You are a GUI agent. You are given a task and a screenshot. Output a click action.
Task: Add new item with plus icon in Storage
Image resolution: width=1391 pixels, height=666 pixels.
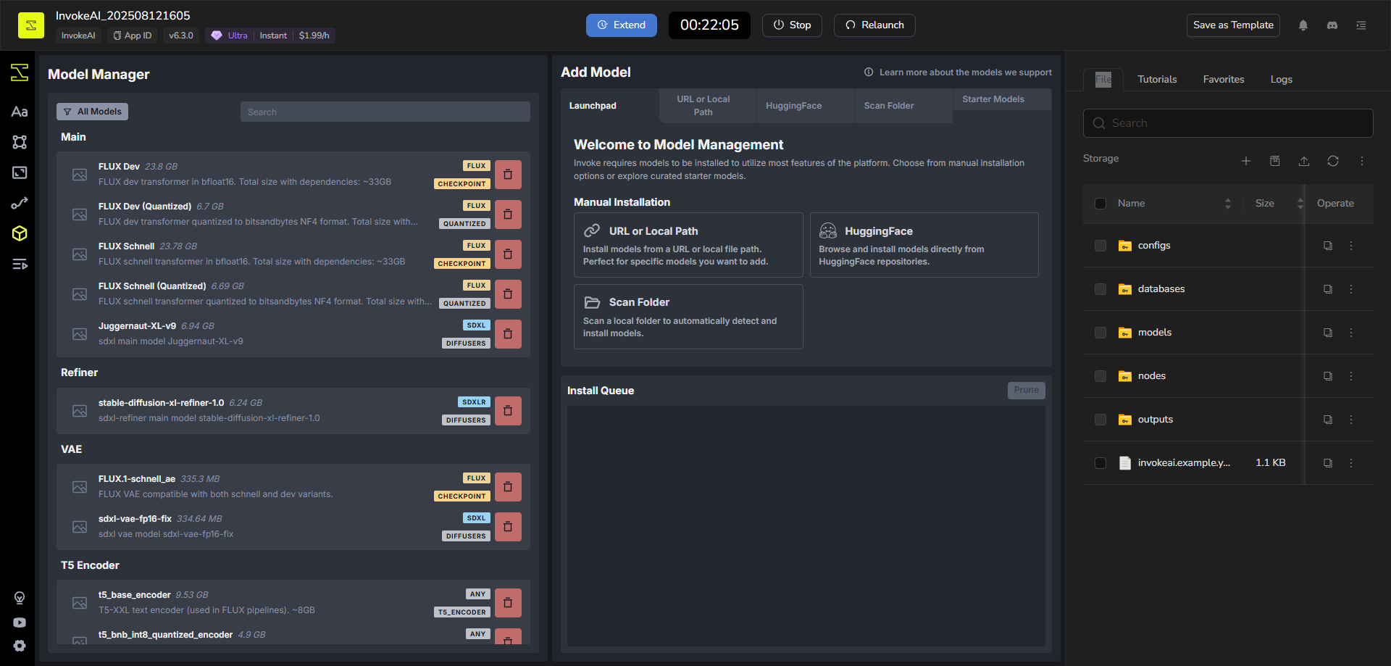tap(1246, 161)
